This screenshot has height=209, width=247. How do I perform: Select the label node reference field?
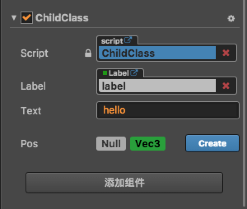[157, 86]
